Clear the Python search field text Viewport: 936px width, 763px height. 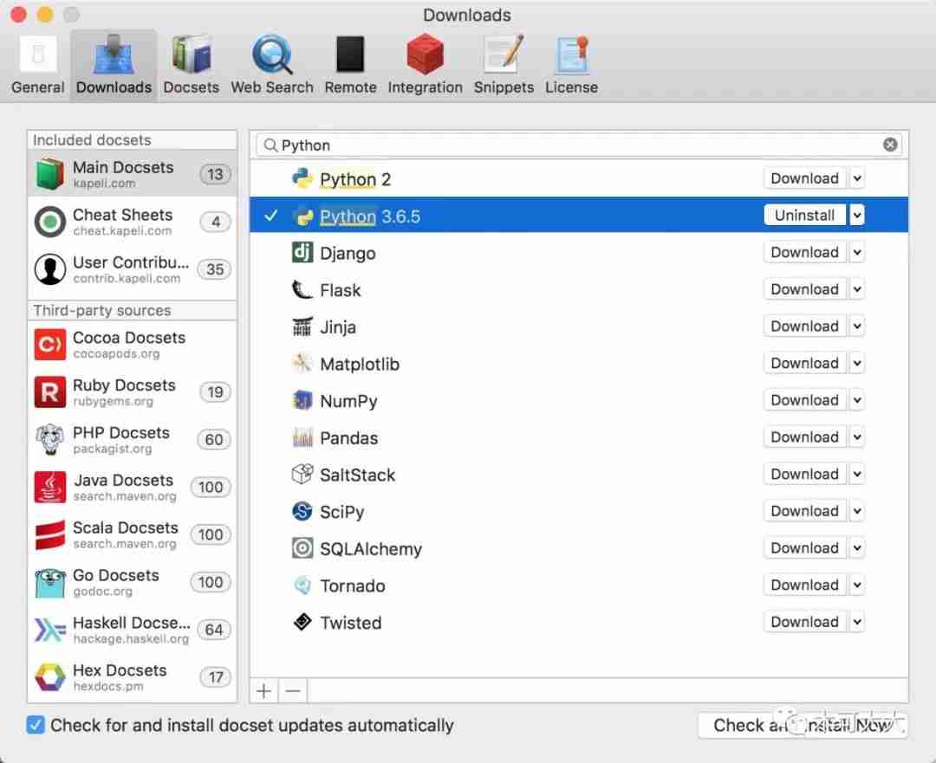[890, 145]
